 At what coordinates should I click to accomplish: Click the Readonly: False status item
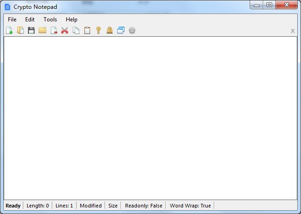144,206
